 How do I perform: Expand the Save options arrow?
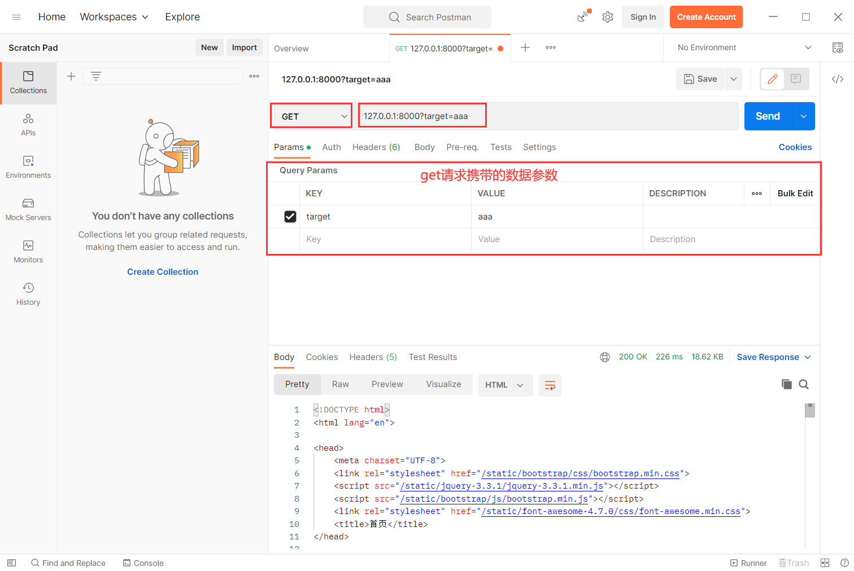pyautogui.click(x=734, y=79)
